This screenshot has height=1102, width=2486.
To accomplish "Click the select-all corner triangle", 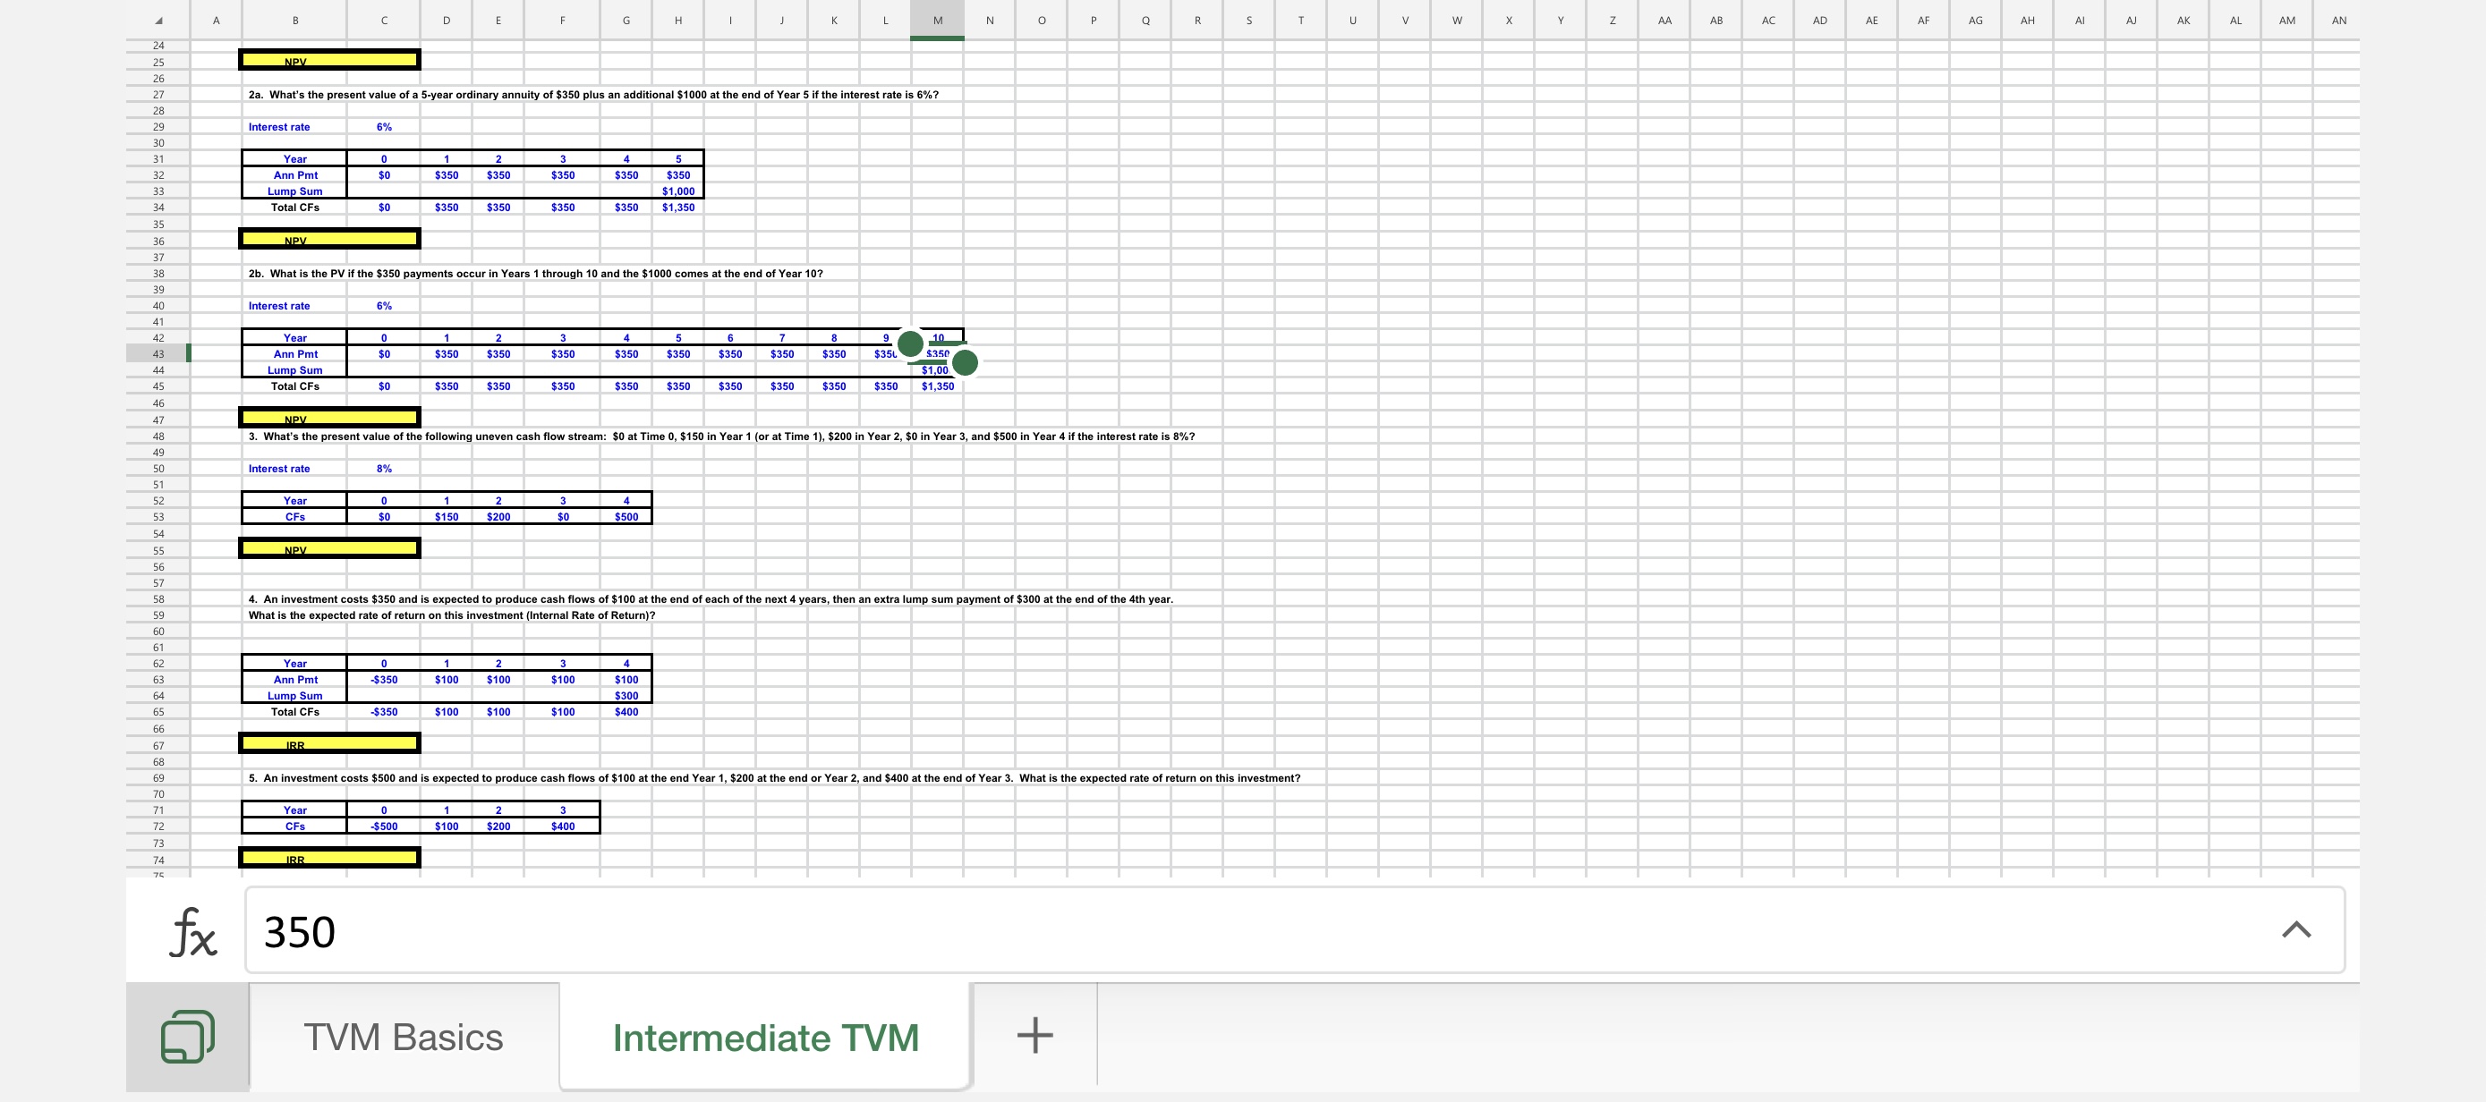I will coord(158,21).
